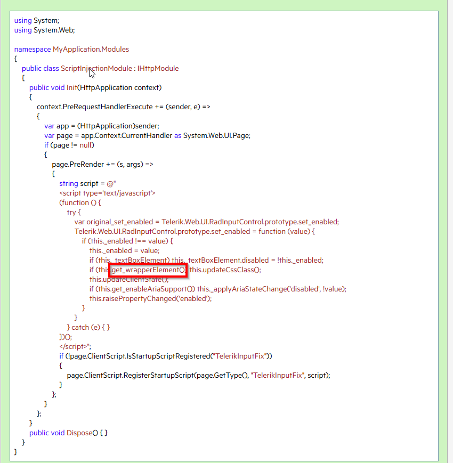
Task: Click the '} catch (e) { }' line
Action: [x=88, y=328]
